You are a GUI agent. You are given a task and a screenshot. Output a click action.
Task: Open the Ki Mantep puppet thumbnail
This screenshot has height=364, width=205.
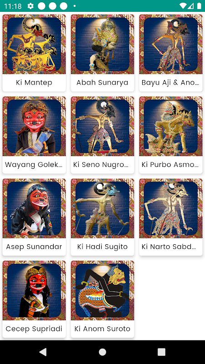pos(34,44)
